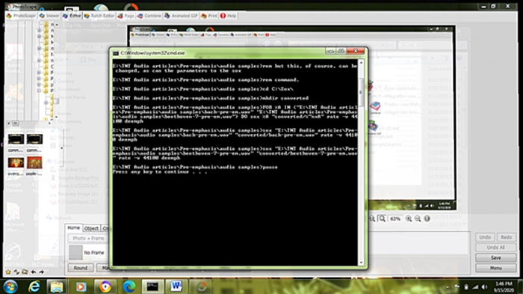Click the network signal tray icon
This screenshot has width=523, height=294.
point(476,287)
